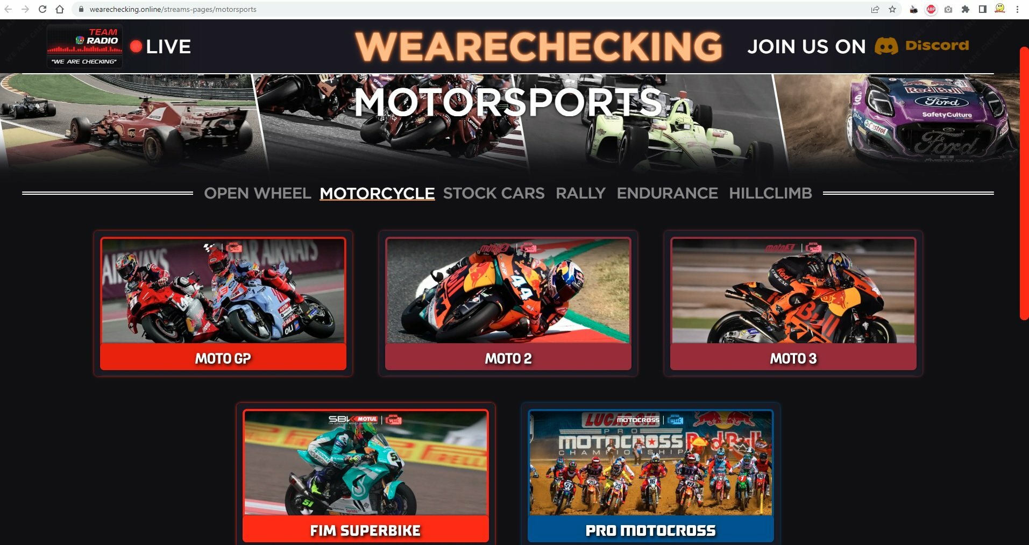Image resolution: width=1029 pixels, height=545 pixels.
Task: Click the red page scrollbar
Action: click(x=1024, y=183)
